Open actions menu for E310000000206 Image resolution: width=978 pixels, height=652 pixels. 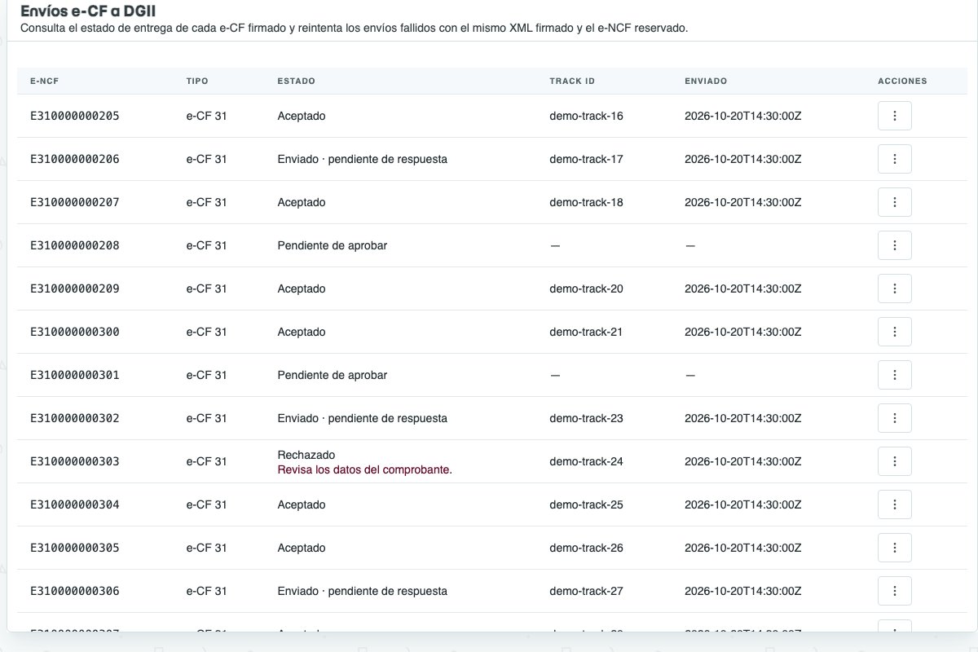tap(894, 159)
